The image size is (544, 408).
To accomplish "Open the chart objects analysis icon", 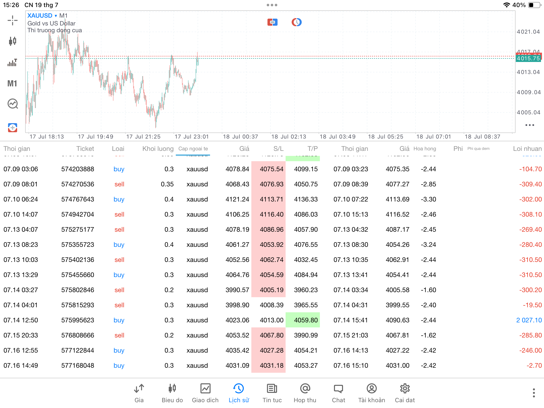I will tap(13, 104).
